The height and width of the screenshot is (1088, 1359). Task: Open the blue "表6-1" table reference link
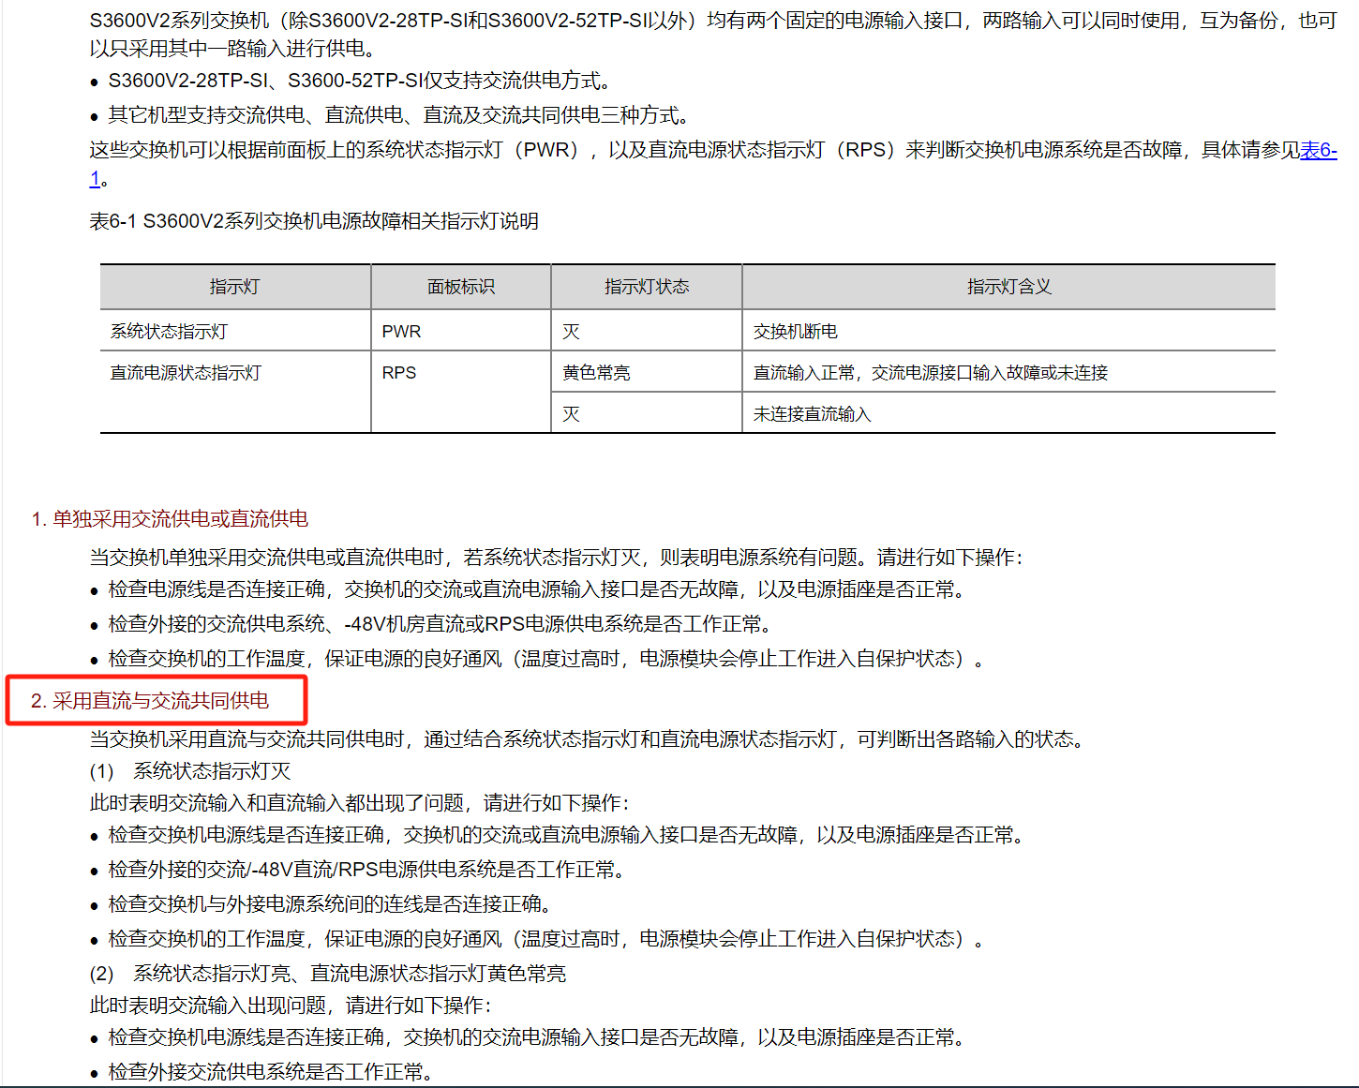(x=1318, y=150)
